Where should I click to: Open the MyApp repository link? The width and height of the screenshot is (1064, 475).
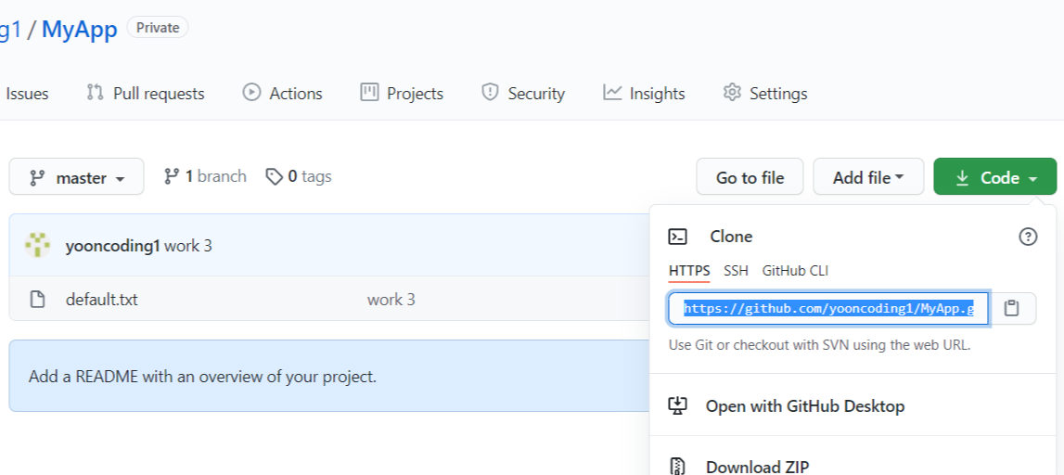(80, 29)
